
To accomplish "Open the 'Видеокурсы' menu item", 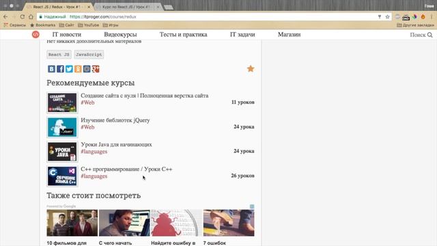I will [120, 35].
